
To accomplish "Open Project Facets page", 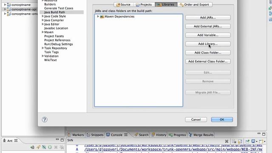I will [x=54, y=36].
